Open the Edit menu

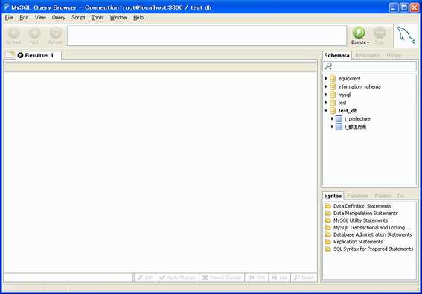(24, 18)
